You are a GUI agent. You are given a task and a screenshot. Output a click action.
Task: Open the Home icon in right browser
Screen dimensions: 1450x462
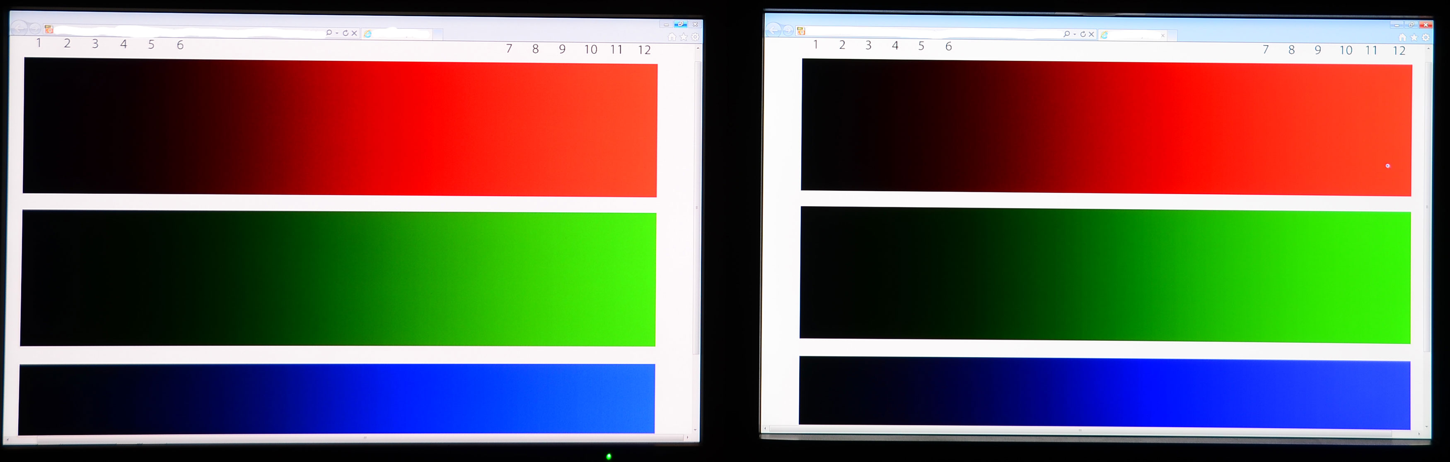pyautogui.click(x=1402, y=37)
